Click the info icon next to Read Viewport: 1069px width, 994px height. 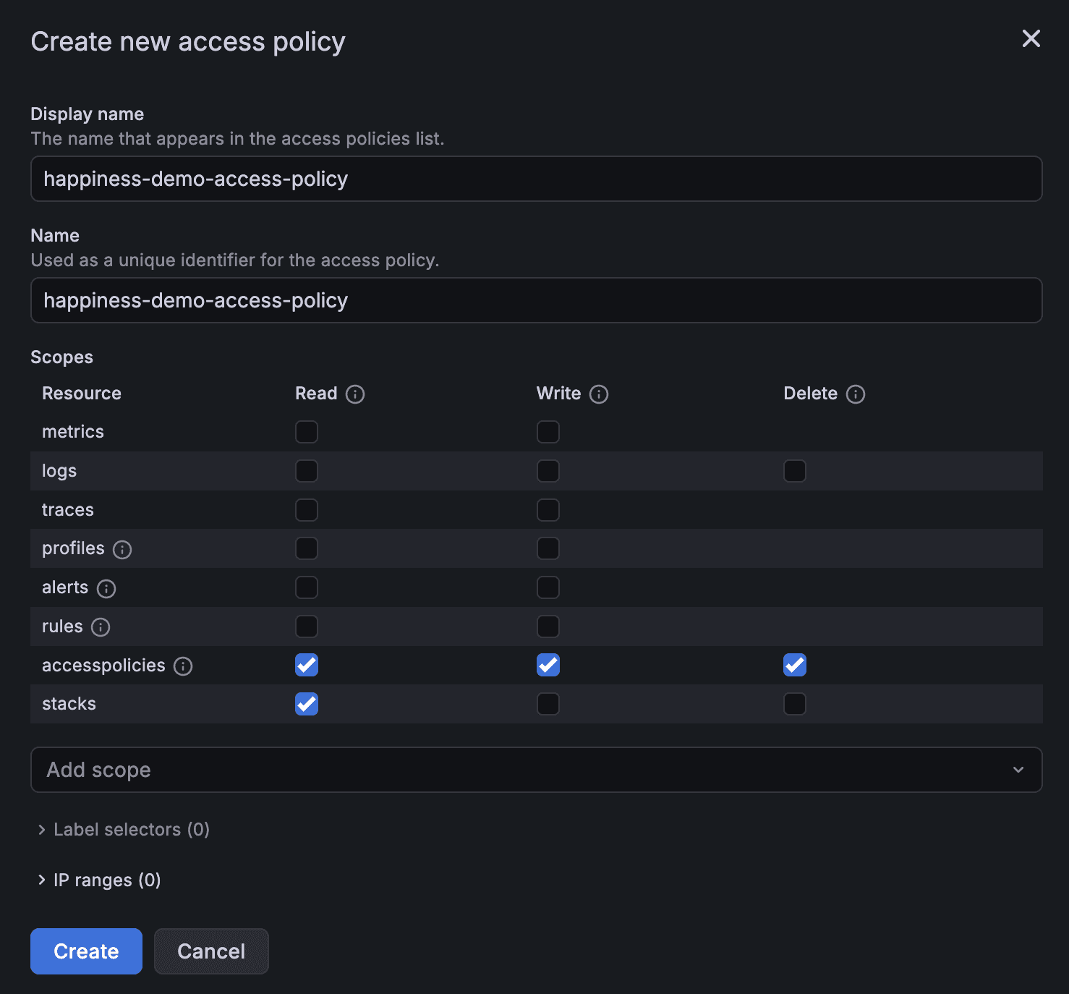[355, 394]
